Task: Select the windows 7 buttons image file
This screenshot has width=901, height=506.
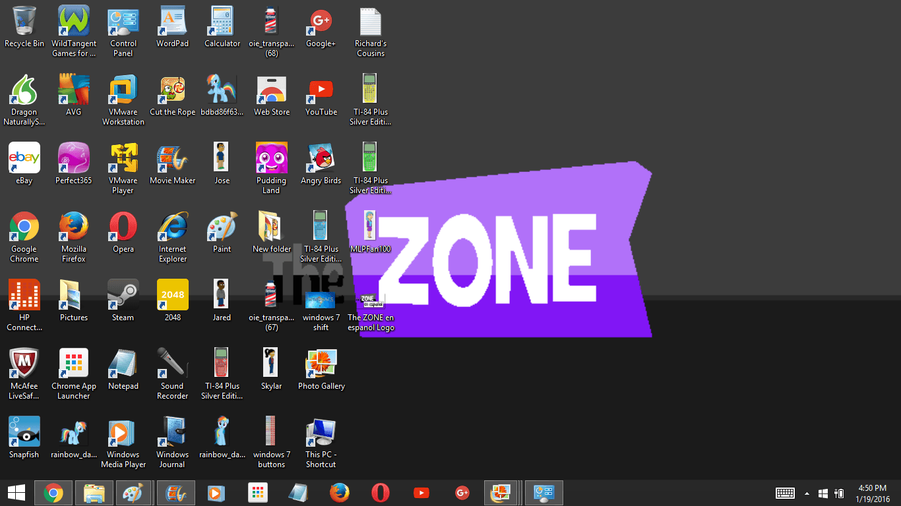Action: pyautogui.click(x=272, y=443)
